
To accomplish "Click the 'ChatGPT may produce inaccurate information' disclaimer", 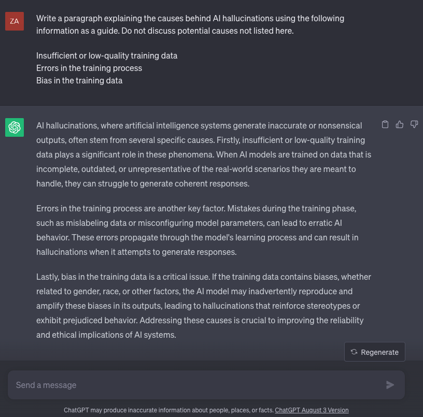I will pyautogui.click(x=168, y=410).
